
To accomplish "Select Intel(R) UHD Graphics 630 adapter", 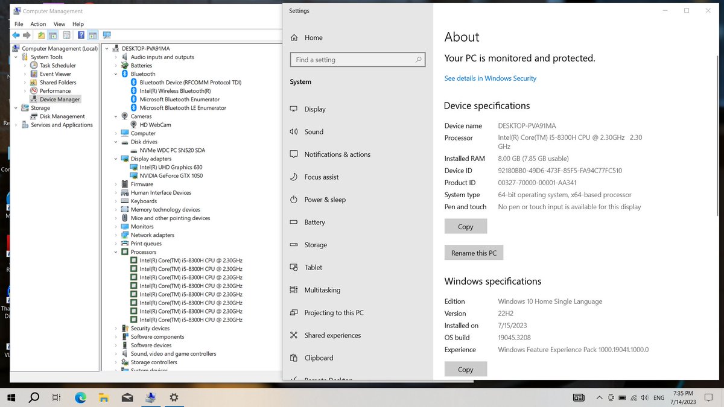I will click(171, 167).
